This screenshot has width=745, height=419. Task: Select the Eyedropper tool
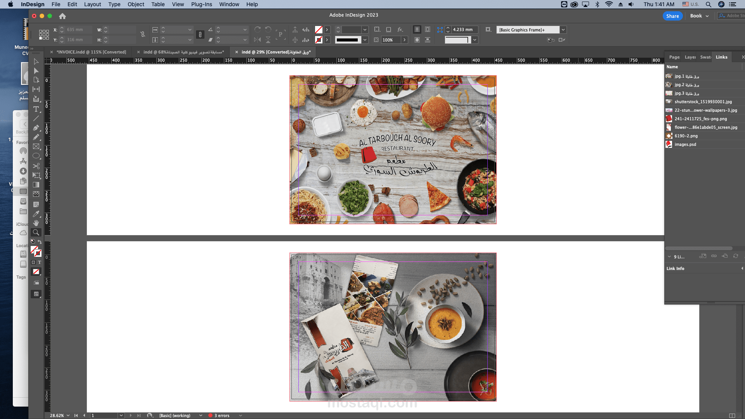[x=36, y=214]
